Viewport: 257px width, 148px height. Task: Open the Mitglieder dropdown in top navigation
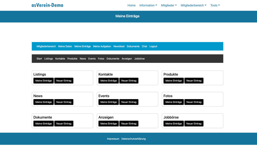point(169,5)
